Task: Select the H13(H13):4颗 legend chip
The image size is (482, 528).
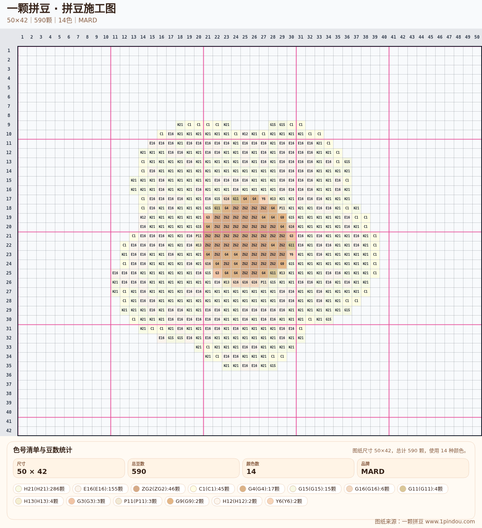Action: (38, 501)
